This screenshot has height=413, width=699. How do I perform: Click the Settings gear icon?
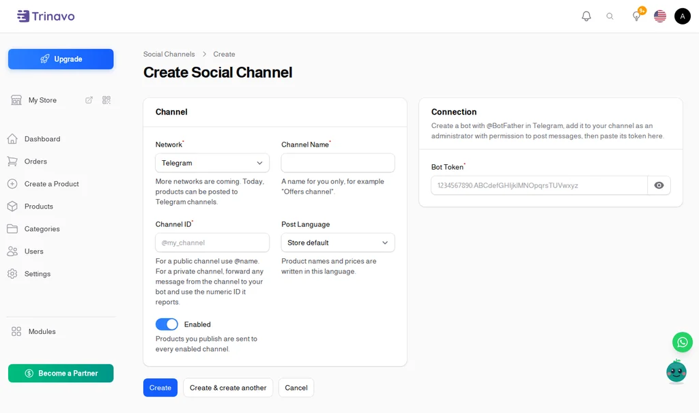(x=12, y=274)
